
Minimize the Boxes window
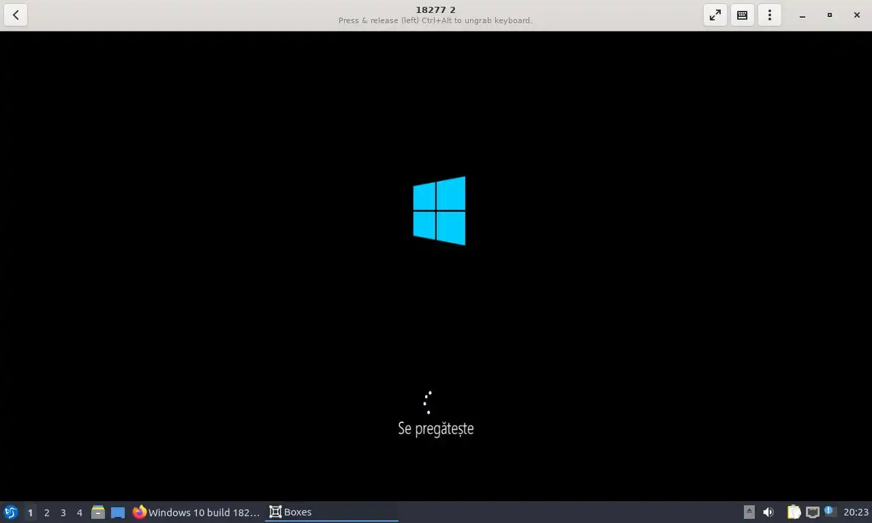point(803,15)
